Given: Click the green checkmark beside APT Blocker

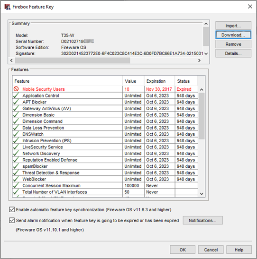Looking at the screenshot, I should (x=16, y=102).
